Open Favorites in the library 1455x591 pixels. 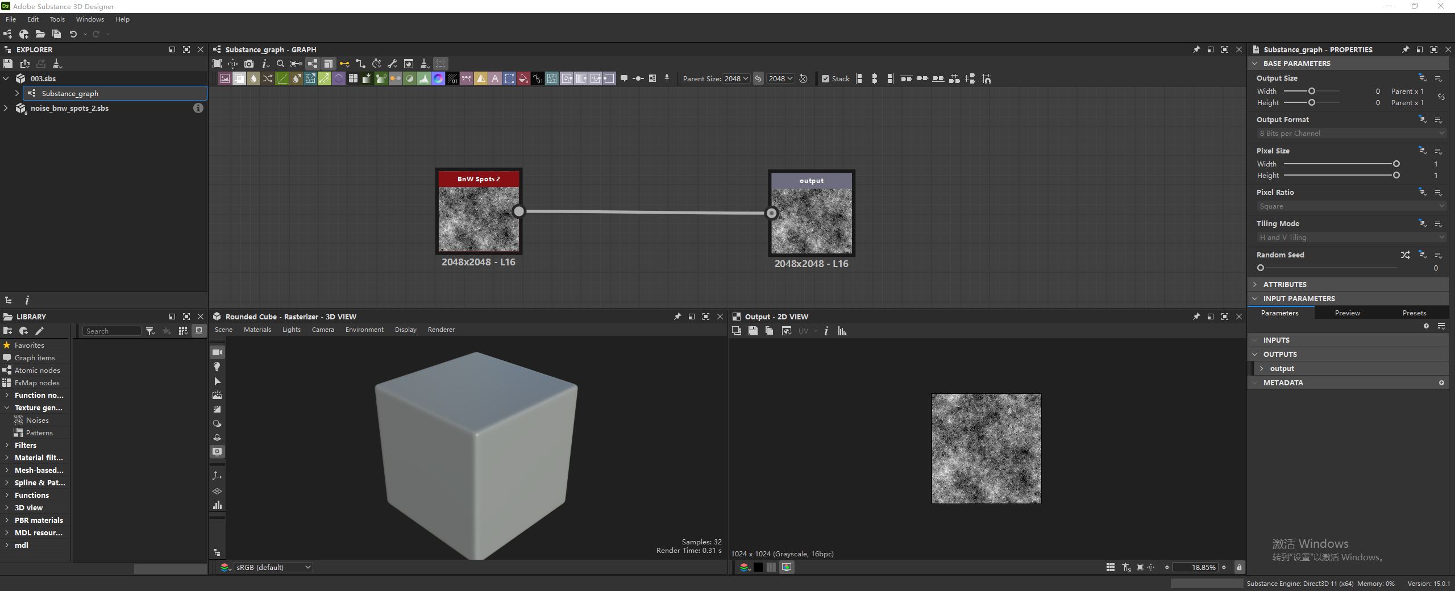tap(29, 345)
